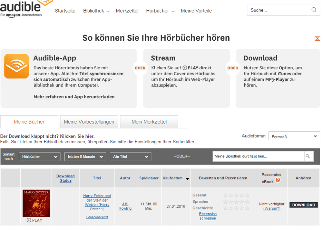
Task: Open the Merkzettel navigation item
Action: point(127,11)
